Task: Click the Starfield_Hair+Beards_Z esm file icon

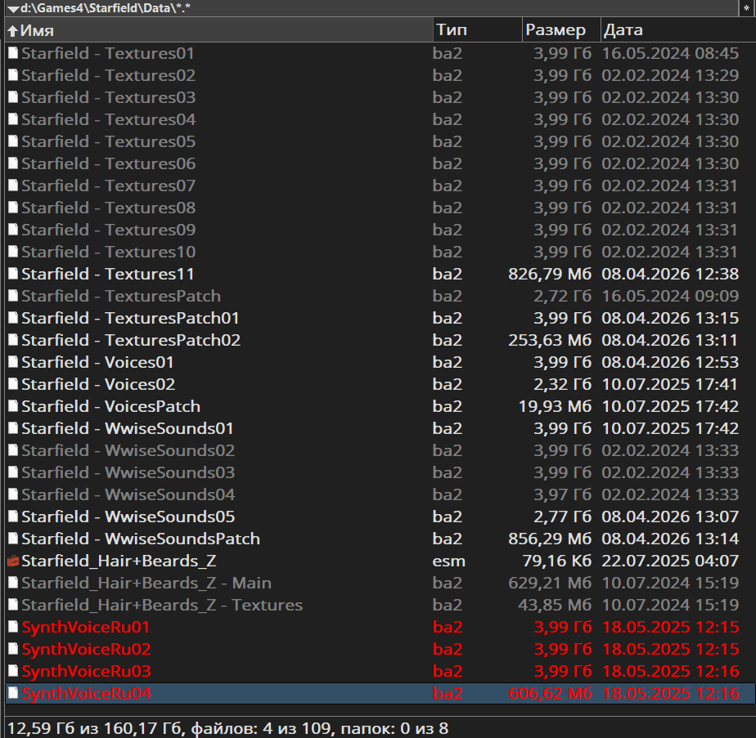Action: [x=13, y=561]
